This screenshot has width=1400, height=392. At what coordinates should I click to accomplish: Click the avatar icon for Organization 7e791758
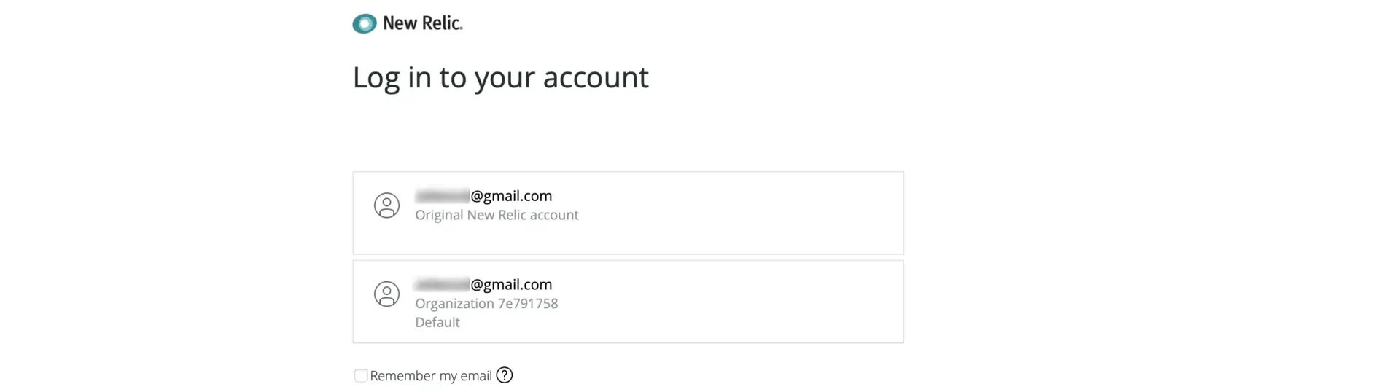click(x=386, y=294)
